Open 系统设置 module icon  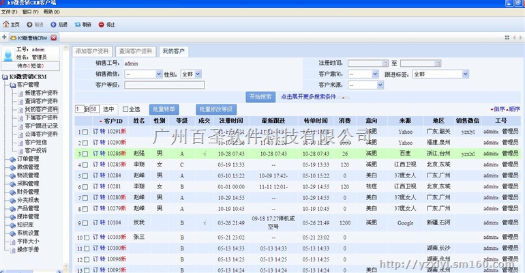(13, 233)
